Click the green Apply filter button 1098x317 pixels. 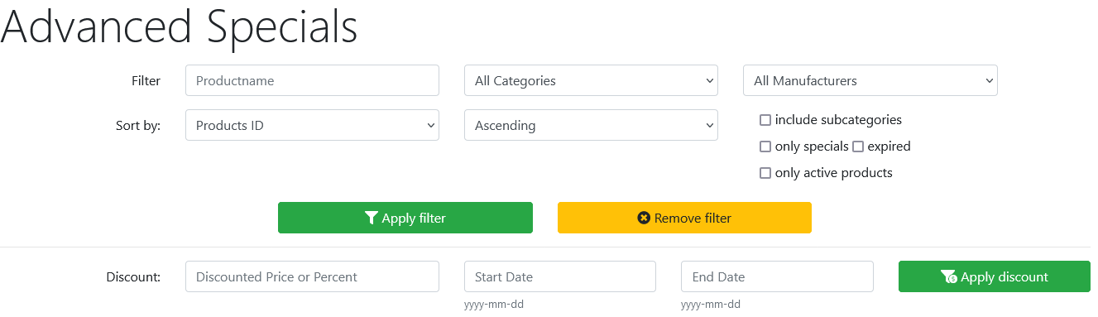click(x=405, y=219)
